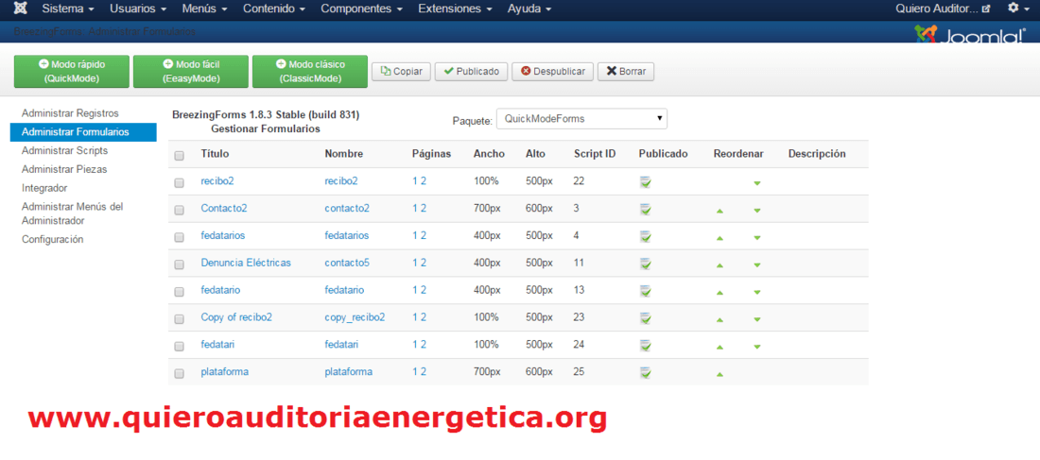This screenshot has width=1040, height=460.
Task: Toggle published icon for Denuncia Eléctricas
Action: click(x=646, y=264)
